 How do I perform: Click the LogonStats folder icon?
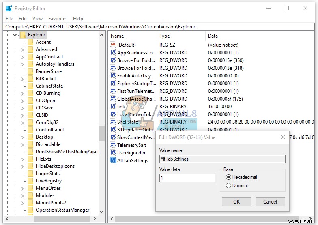coord(30,174)
